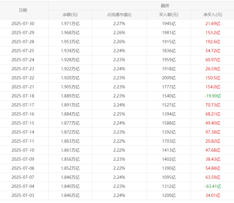The height and width of the screenshot is (203, 234).
Task: Click the 1.968万亿 balance on 2025-07-29
Action: click(x=70, y=33)
